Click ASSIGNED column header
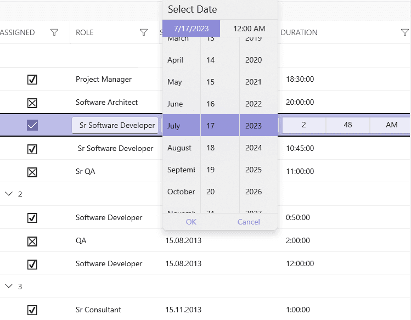Viewport: 411px width, 320px height. point(18,32)
